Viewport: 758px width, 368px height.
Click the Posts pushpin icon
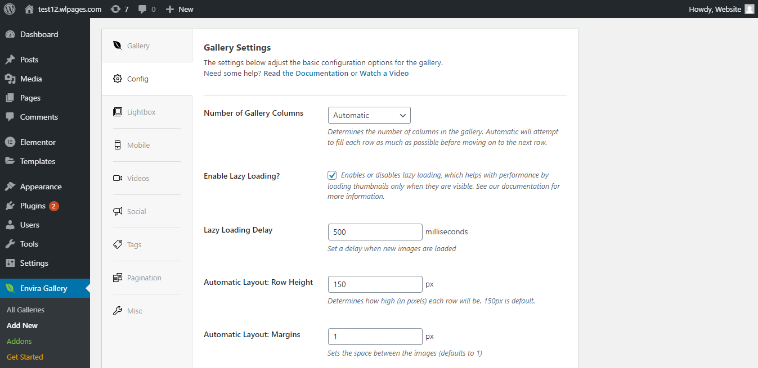(x=10, y=60)
